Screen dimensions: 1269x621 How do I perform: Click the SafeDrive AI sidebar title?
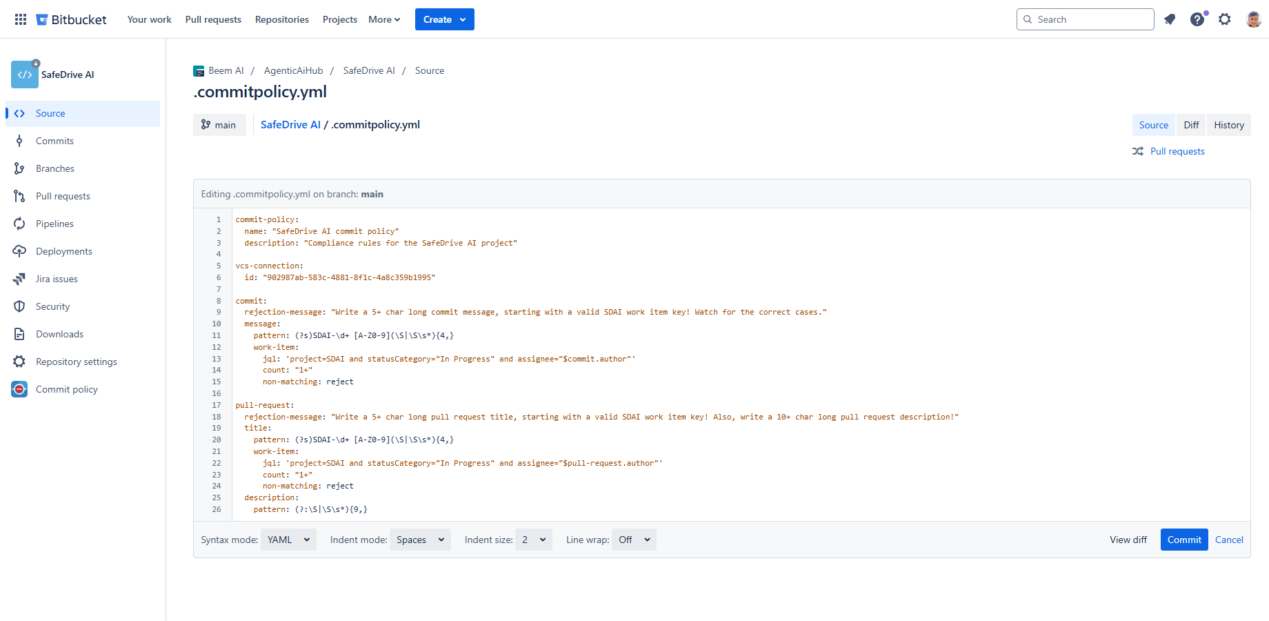pyautogui.click(x=68, y=75)
